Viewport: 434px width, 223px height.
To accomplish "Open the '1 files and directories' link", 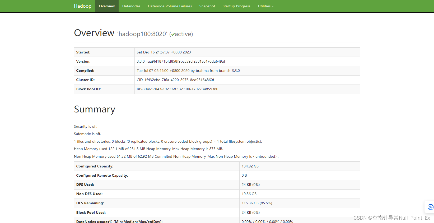I will click(x=92, y=141).
